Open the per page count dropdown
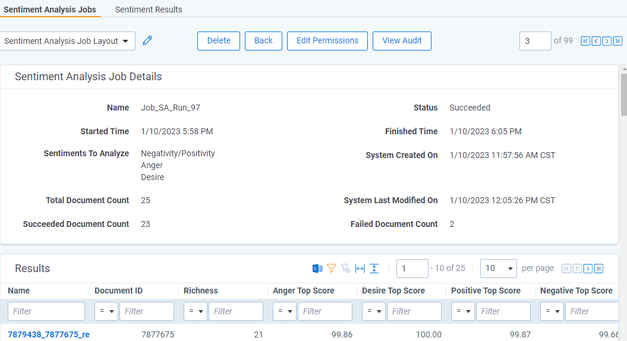Image resolution: width=627 pixels, height=341 pixels. (498, 269)
